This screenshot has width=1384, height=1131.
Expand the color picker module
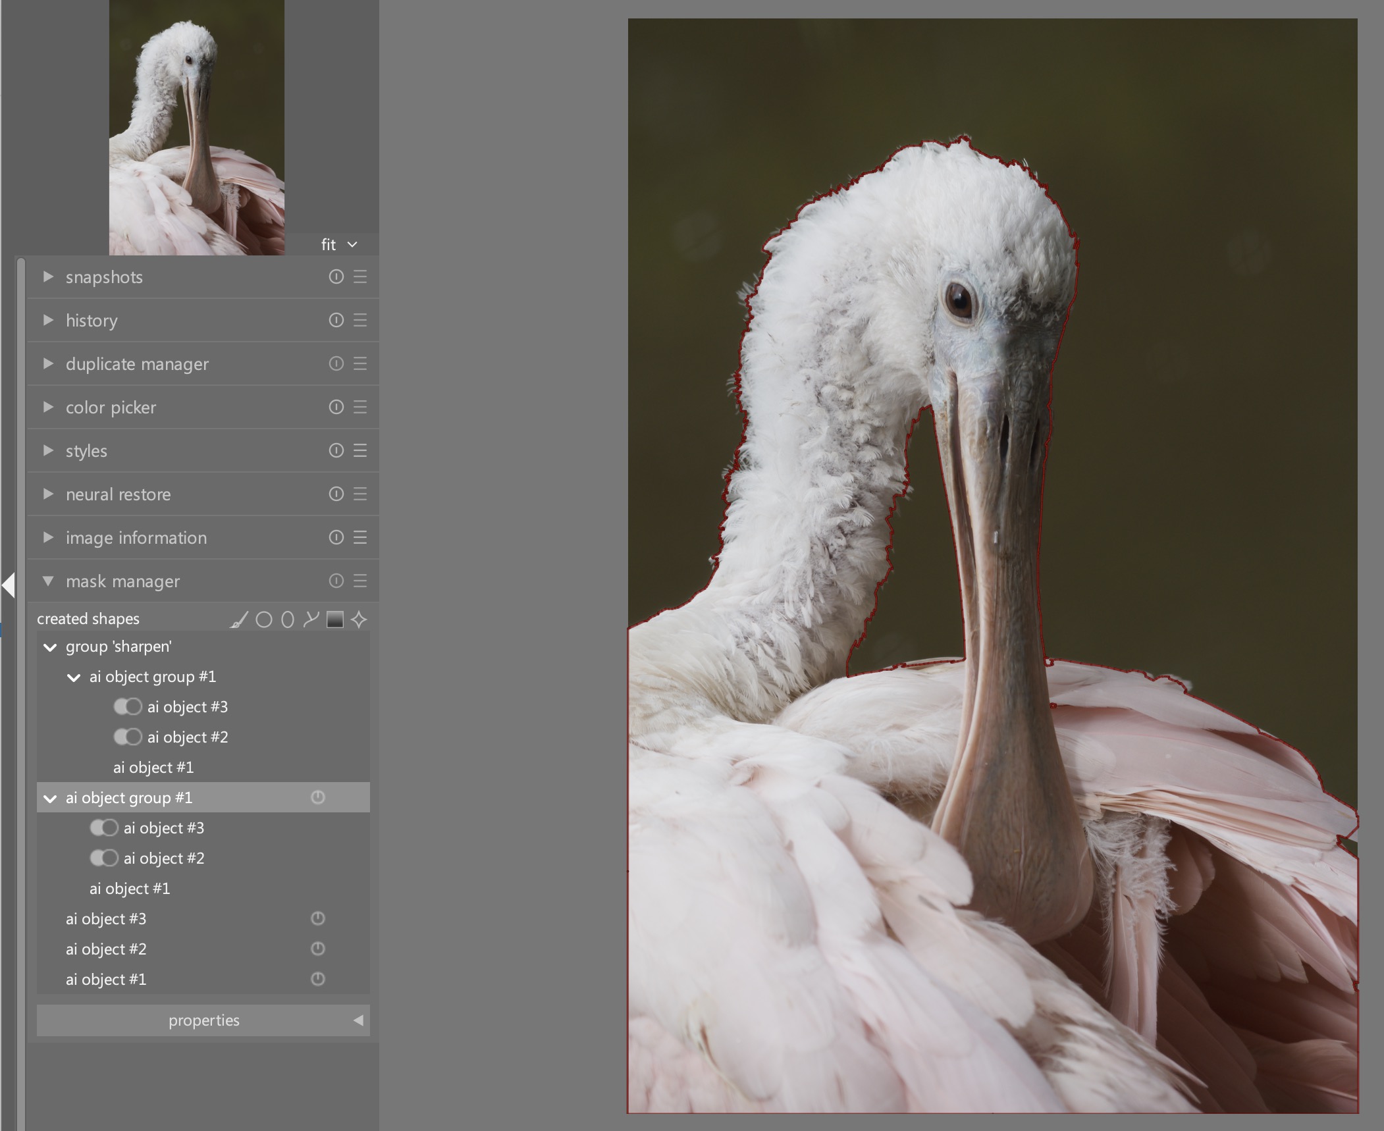48,407
